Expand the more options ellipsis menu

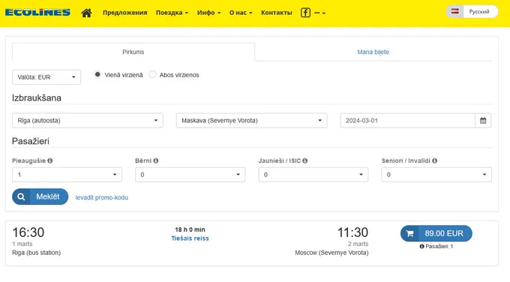[x=319, y=13]
